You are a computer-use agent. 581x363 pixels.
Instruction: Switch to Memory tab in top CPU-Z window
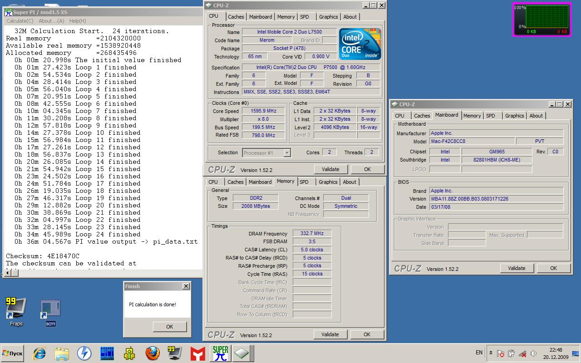tap(286, 17)
